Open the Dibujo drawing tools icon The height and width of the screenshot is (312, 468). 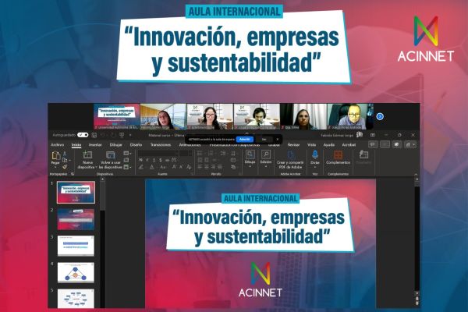tap(250, 155)
